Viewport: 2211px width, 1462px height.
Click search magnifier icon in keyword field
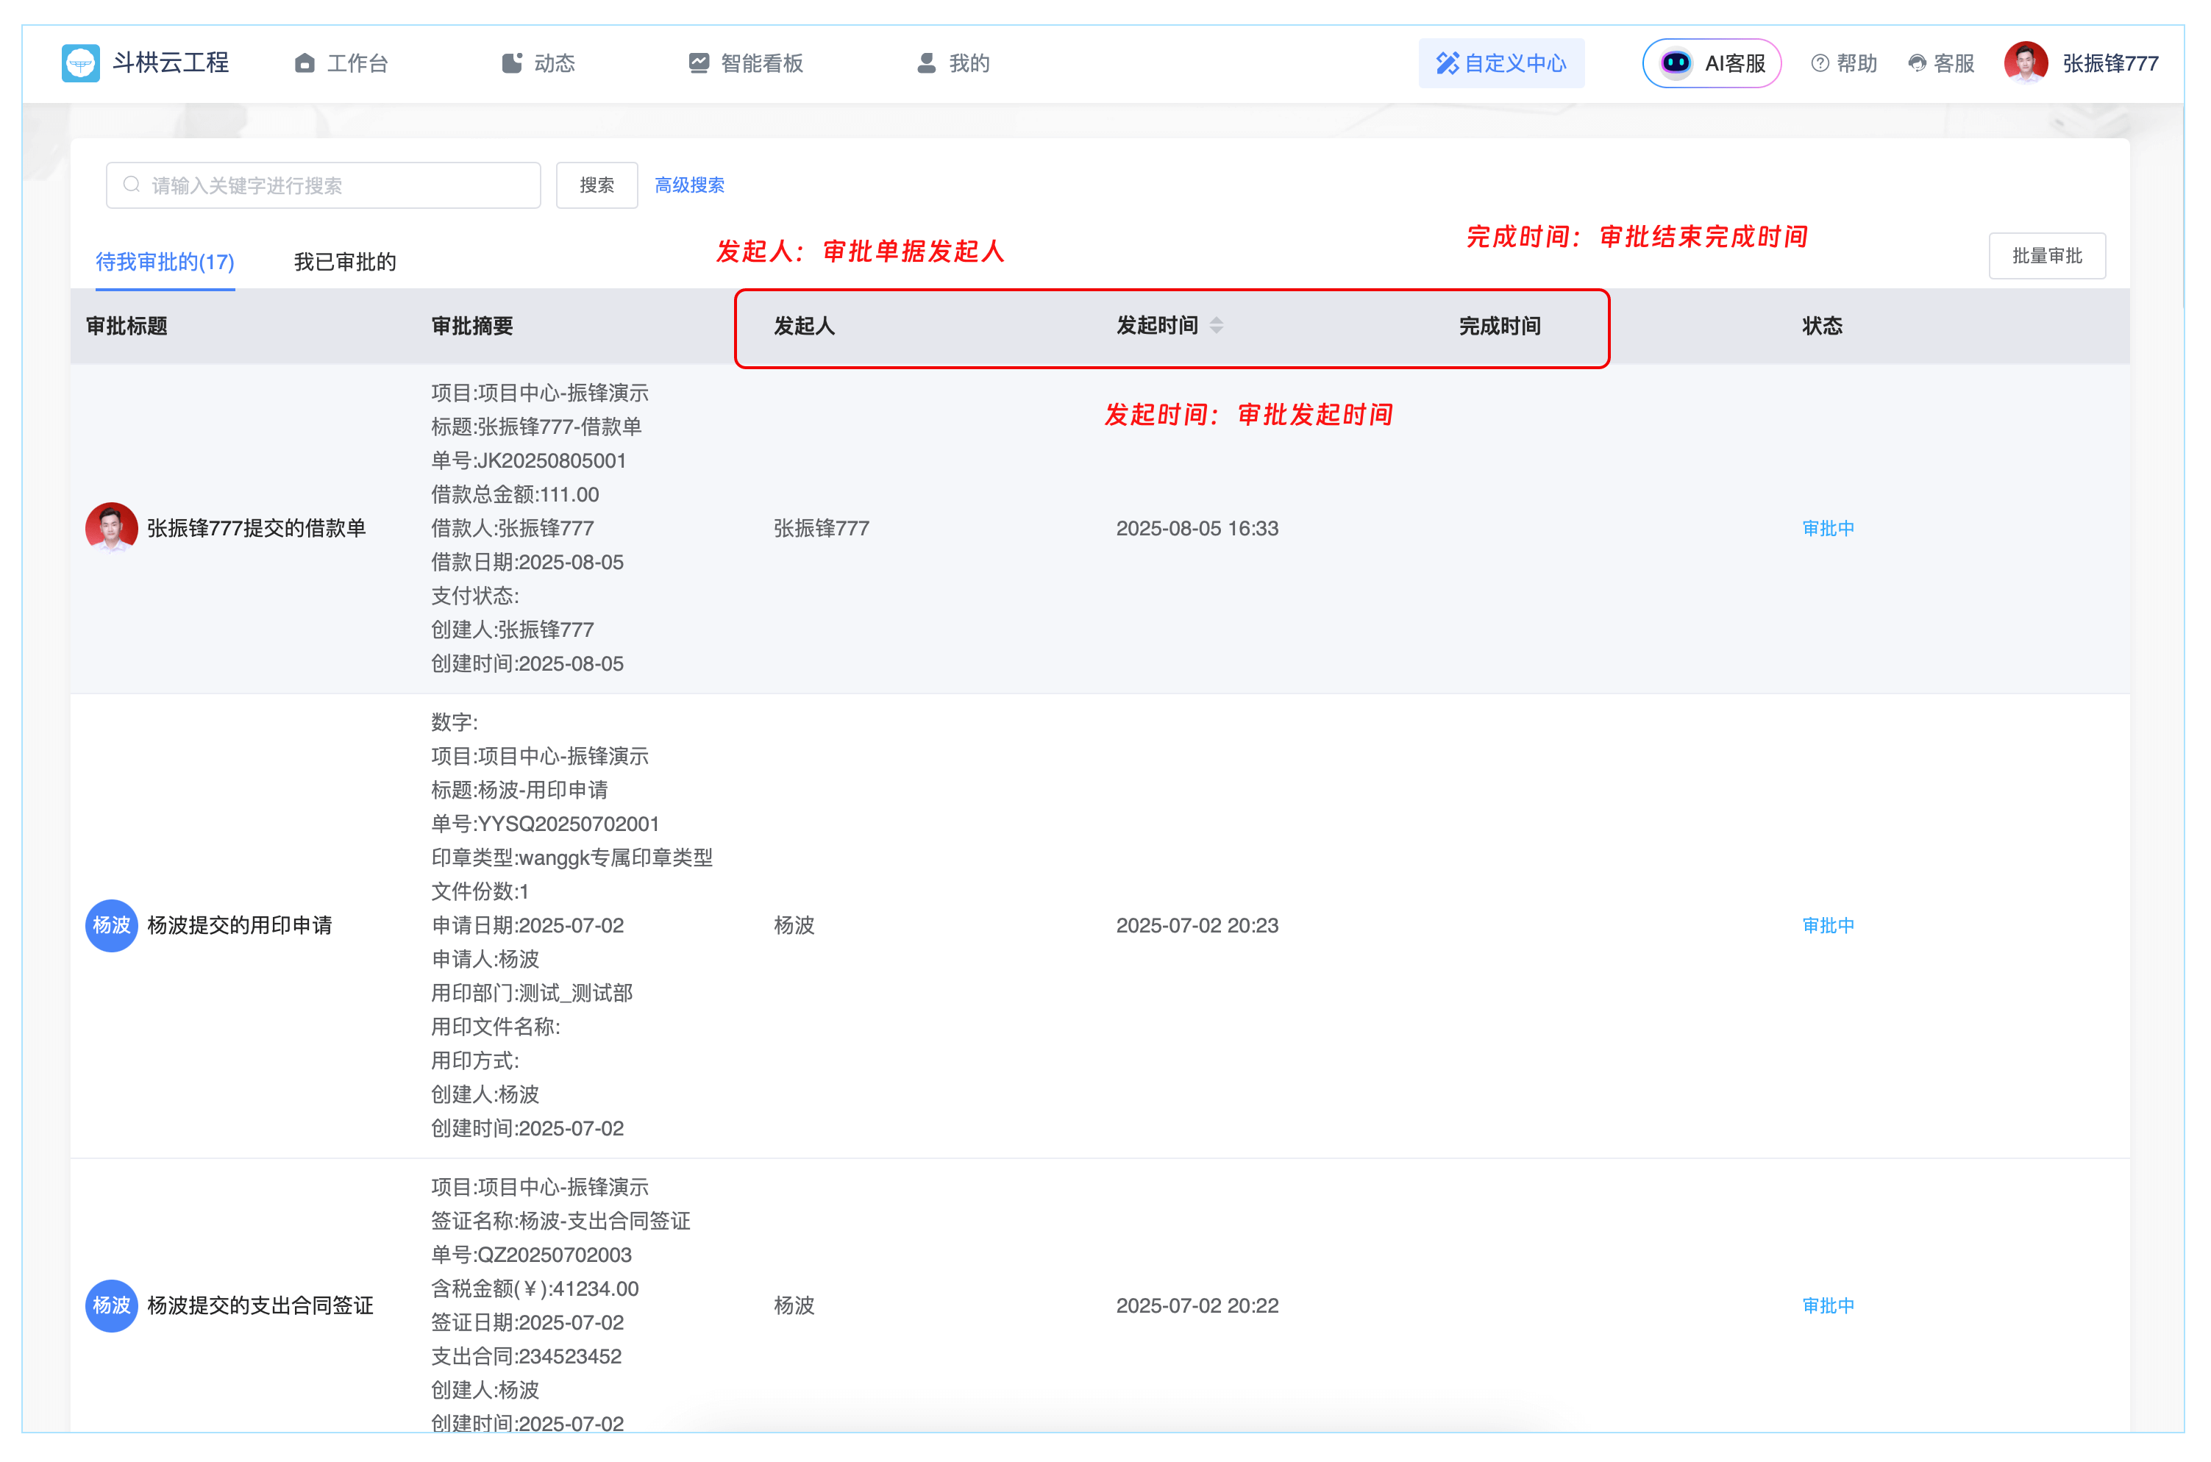coord(132,185)
